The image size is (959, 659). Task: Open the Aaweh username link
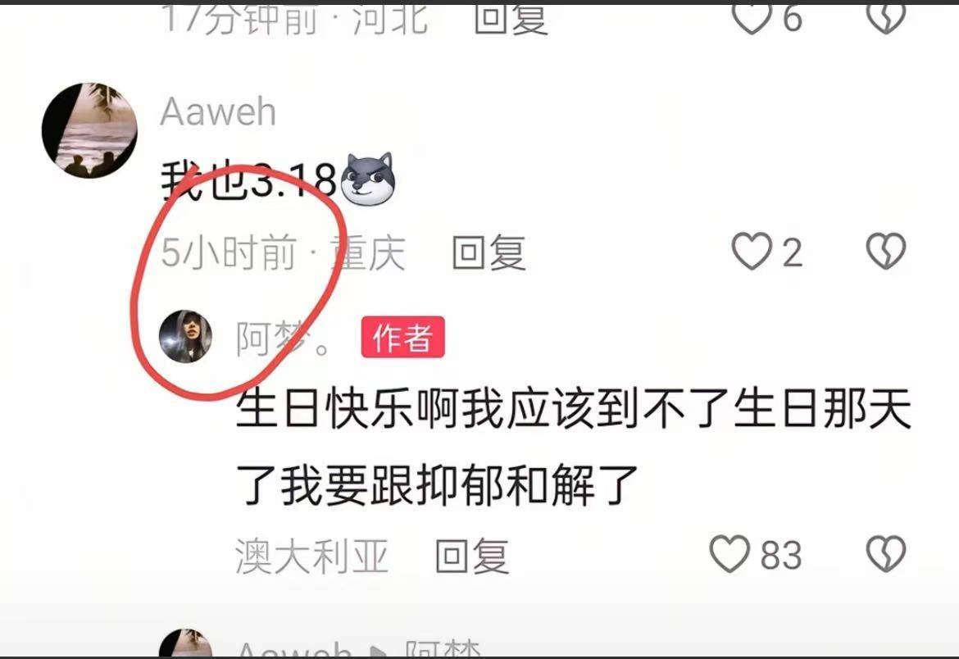(218, 111)
